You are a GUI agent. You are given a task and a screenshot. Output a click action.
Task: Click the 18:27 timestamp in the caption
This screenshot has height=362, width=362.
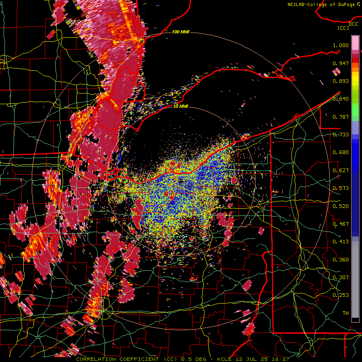point(281,359)
